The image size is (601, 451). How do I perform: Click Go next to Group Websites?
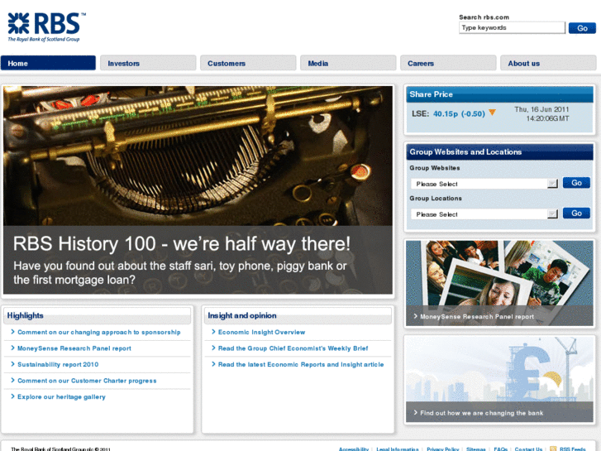[576, 183]
